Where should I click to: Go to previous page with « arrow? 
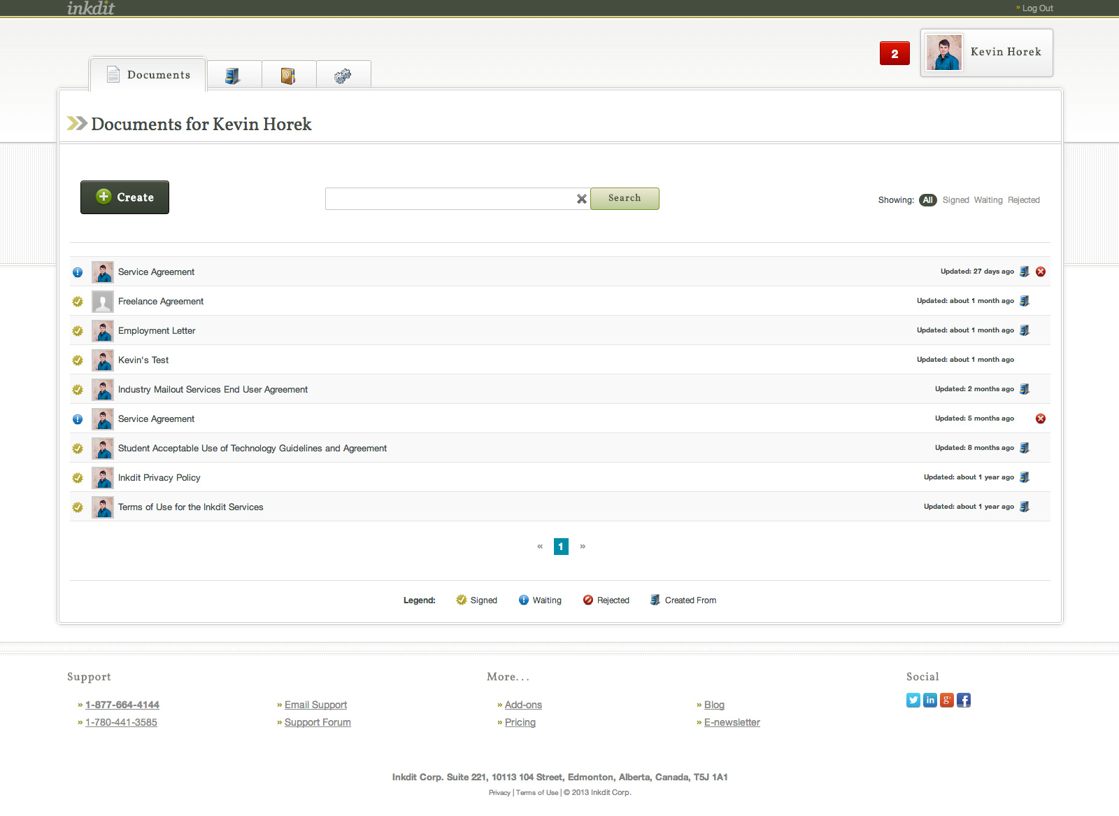[x=540, y=547]
